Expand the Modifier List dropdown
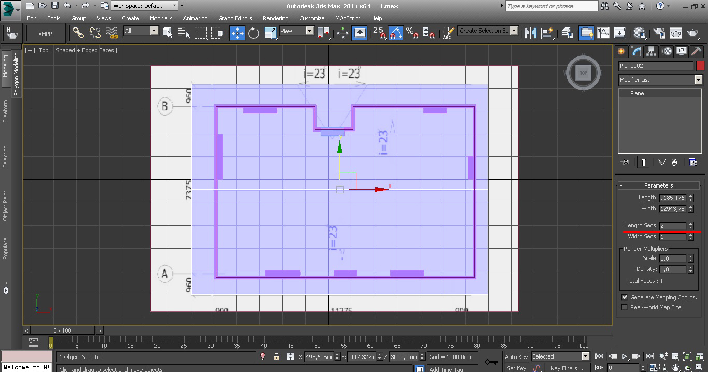The height and width of the screenshot is (372, 708). coord(698,80)
